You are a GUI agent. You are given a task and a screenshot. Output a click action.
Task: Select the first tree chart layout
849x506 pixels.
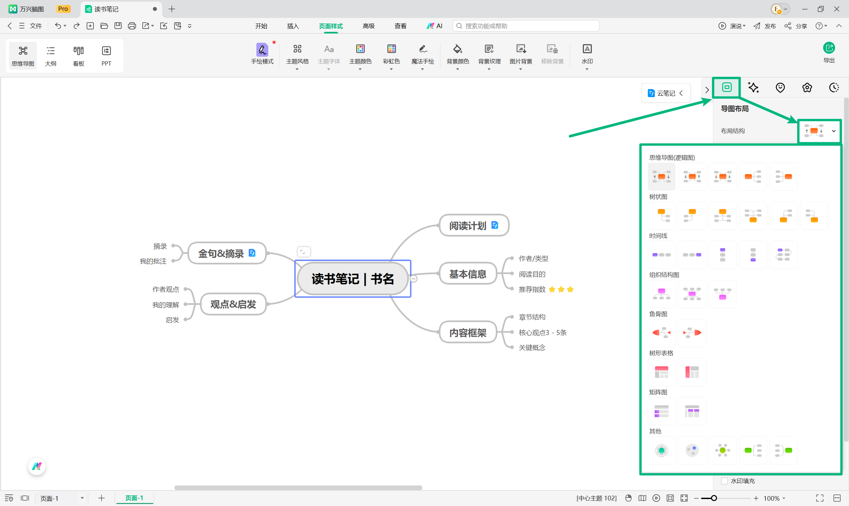(x=661, y=215)
